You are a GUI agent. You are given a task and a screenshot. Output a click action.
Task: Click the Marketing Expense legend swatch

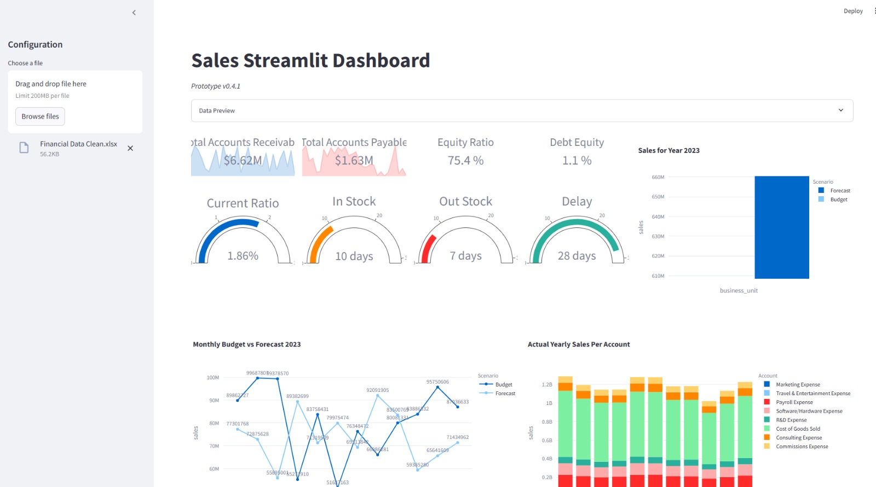point(767,385)
